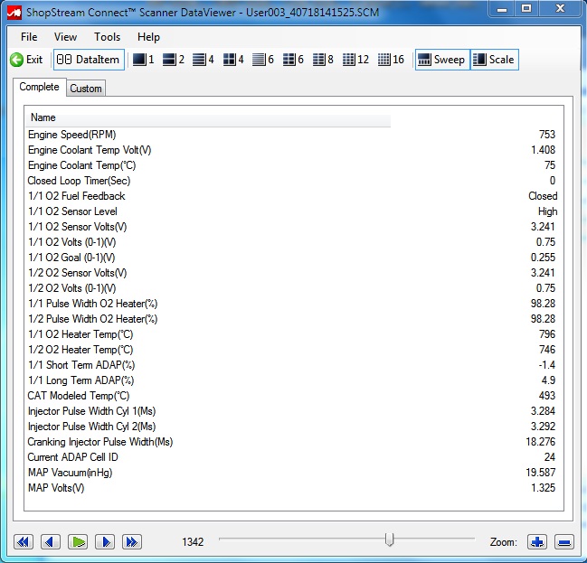Screen dimensions: 587x563
Task: Toggle the DataItem view button
Action: (89, 60)
